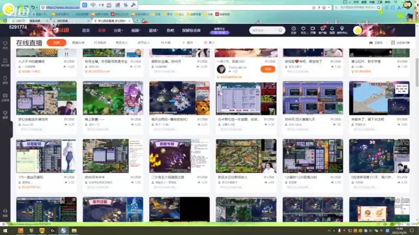Select the 全部 orange filter tab

(x=57, y=43)
